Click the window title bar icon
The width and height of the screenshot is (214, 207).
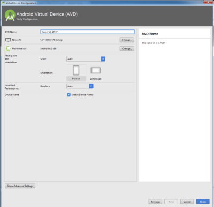click(x=3, y=3)
